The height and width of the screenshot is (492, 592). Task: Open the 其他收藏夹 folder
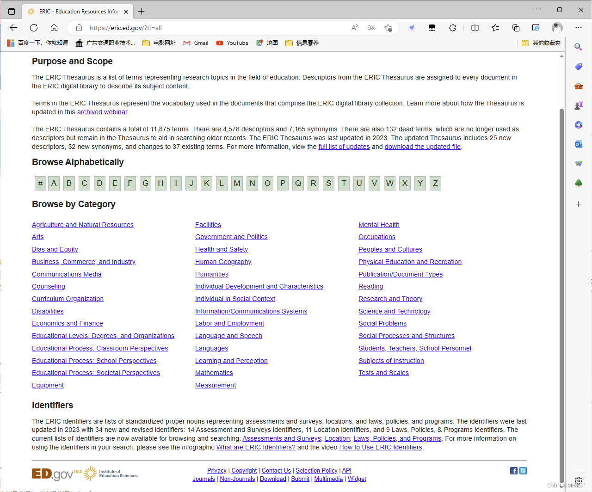pyautogui.click(x=541, y=43)
